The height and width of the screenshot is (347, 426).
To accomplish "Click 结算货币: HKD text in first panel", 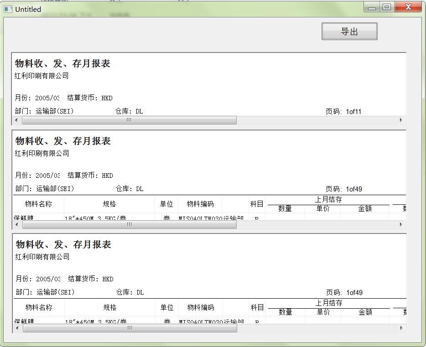I will [x=90, y=98].
